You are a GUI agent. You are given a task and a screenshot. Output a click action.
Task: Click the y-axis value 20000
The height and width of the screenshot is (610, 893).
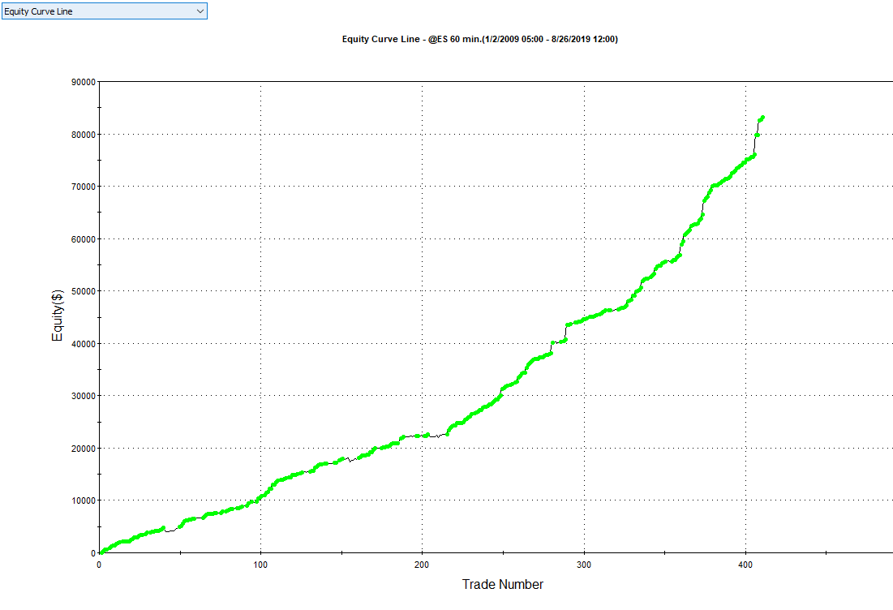84,449
